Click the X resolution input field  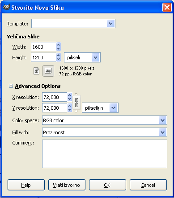(x=55, y=97)
